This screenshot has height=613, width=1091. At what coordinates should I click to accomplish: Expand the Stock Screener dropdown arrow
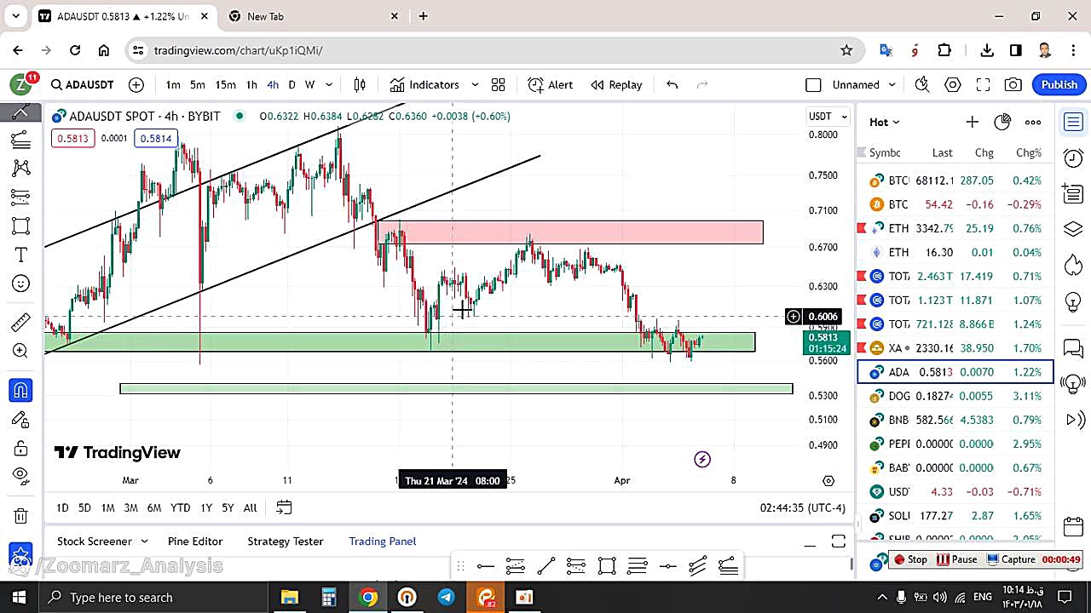pyautogui.click(x=144, y=541)
